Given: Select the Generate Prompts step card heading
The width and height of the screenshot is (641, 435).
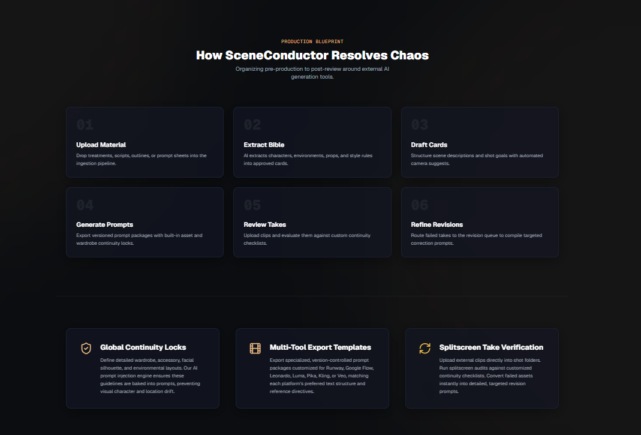Looking at the screenshot, I should tap(105, 224).
